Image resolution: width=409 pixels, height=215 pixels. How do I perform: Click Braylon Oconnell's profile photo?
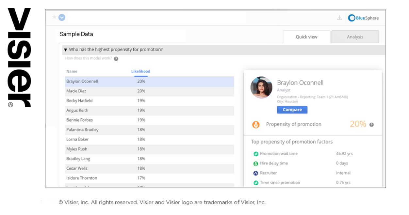[261, 87]
